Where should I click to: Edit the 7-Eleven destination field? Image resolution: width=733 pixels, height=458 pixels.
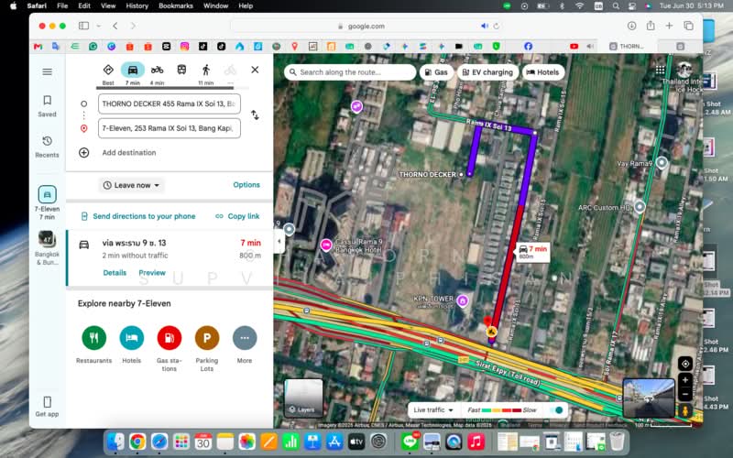170,128
